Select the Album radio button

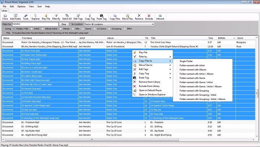pos(60,29)
